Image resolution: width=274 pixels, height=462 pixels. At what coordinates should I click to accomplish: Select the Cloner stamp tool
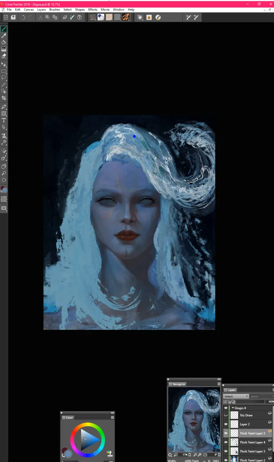tap(4, 136)
